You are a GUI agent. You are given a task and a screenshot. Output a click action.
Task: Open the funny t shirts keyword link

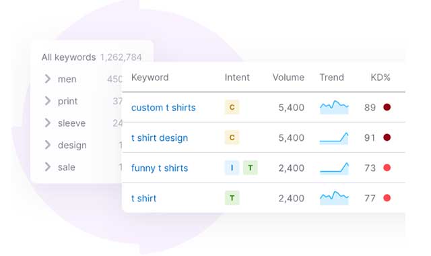point(160,168)
